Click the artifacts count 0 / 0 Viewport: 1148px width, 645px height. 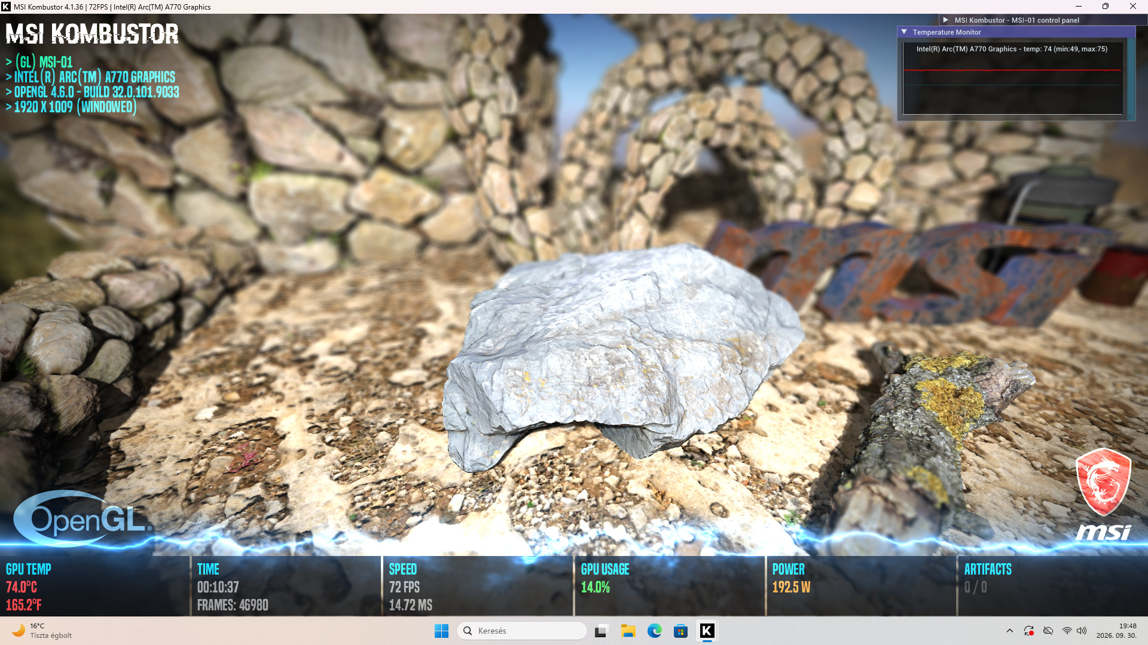[x=976, y=587]
